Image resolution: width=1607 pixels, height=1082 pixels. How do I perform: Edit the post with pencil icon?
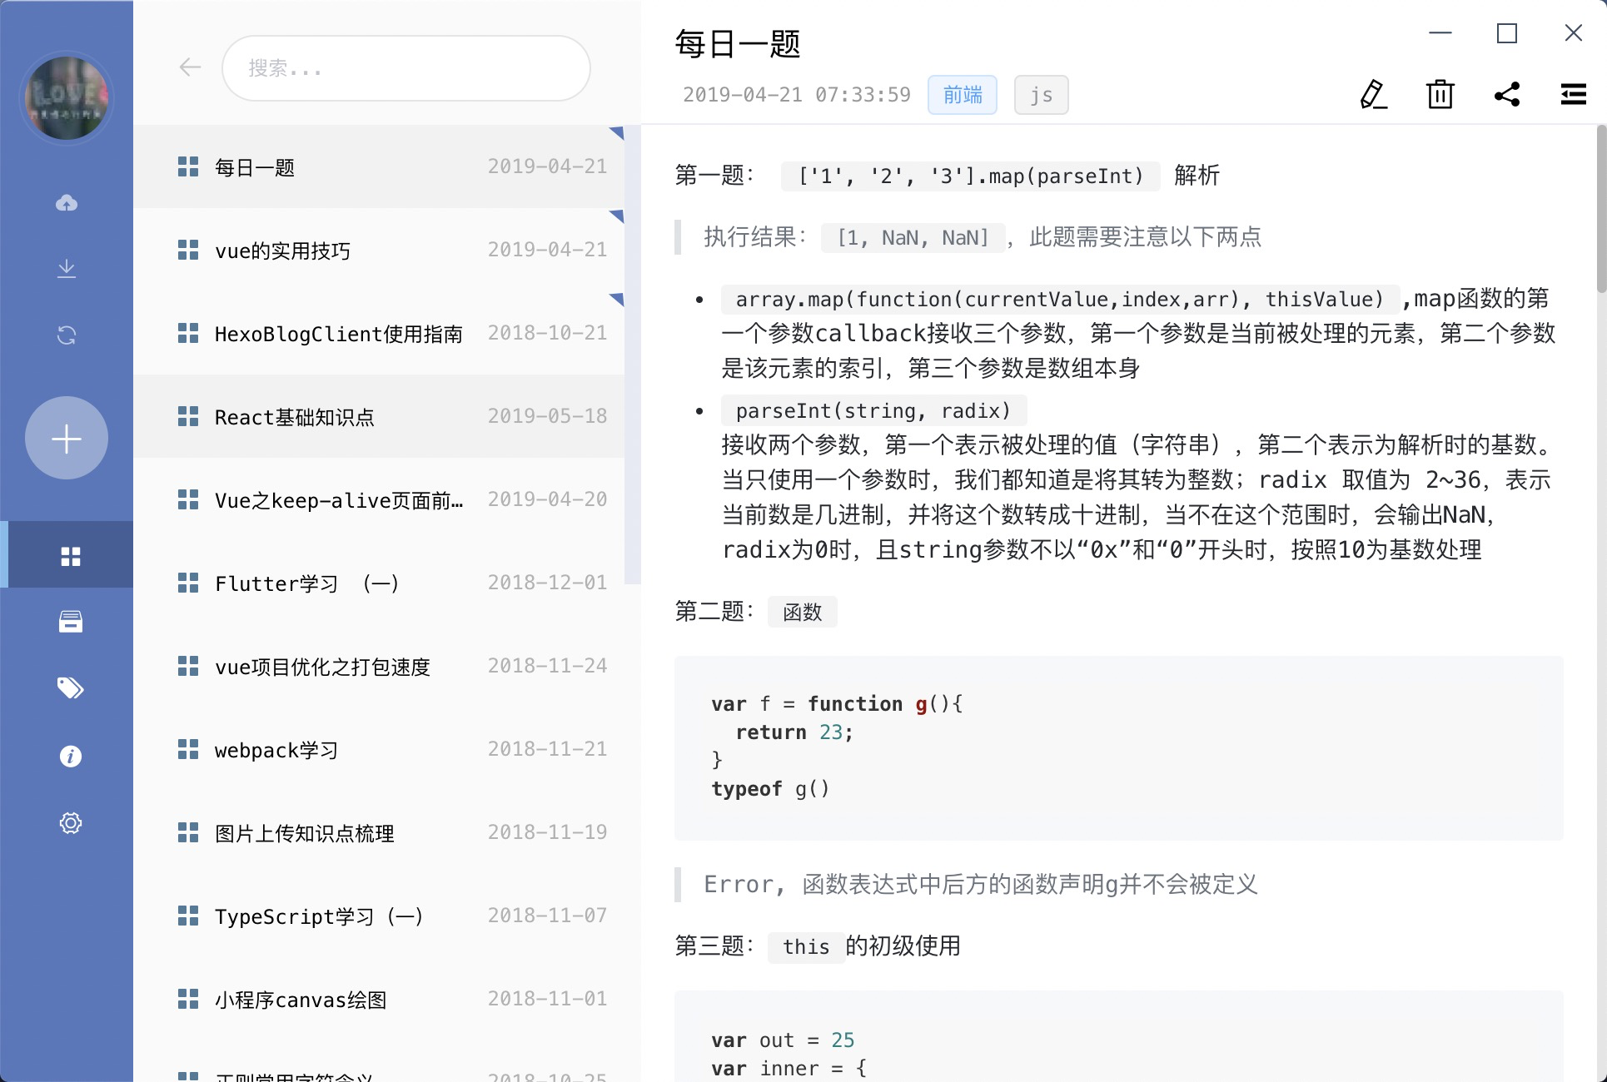coord(1374,95)
